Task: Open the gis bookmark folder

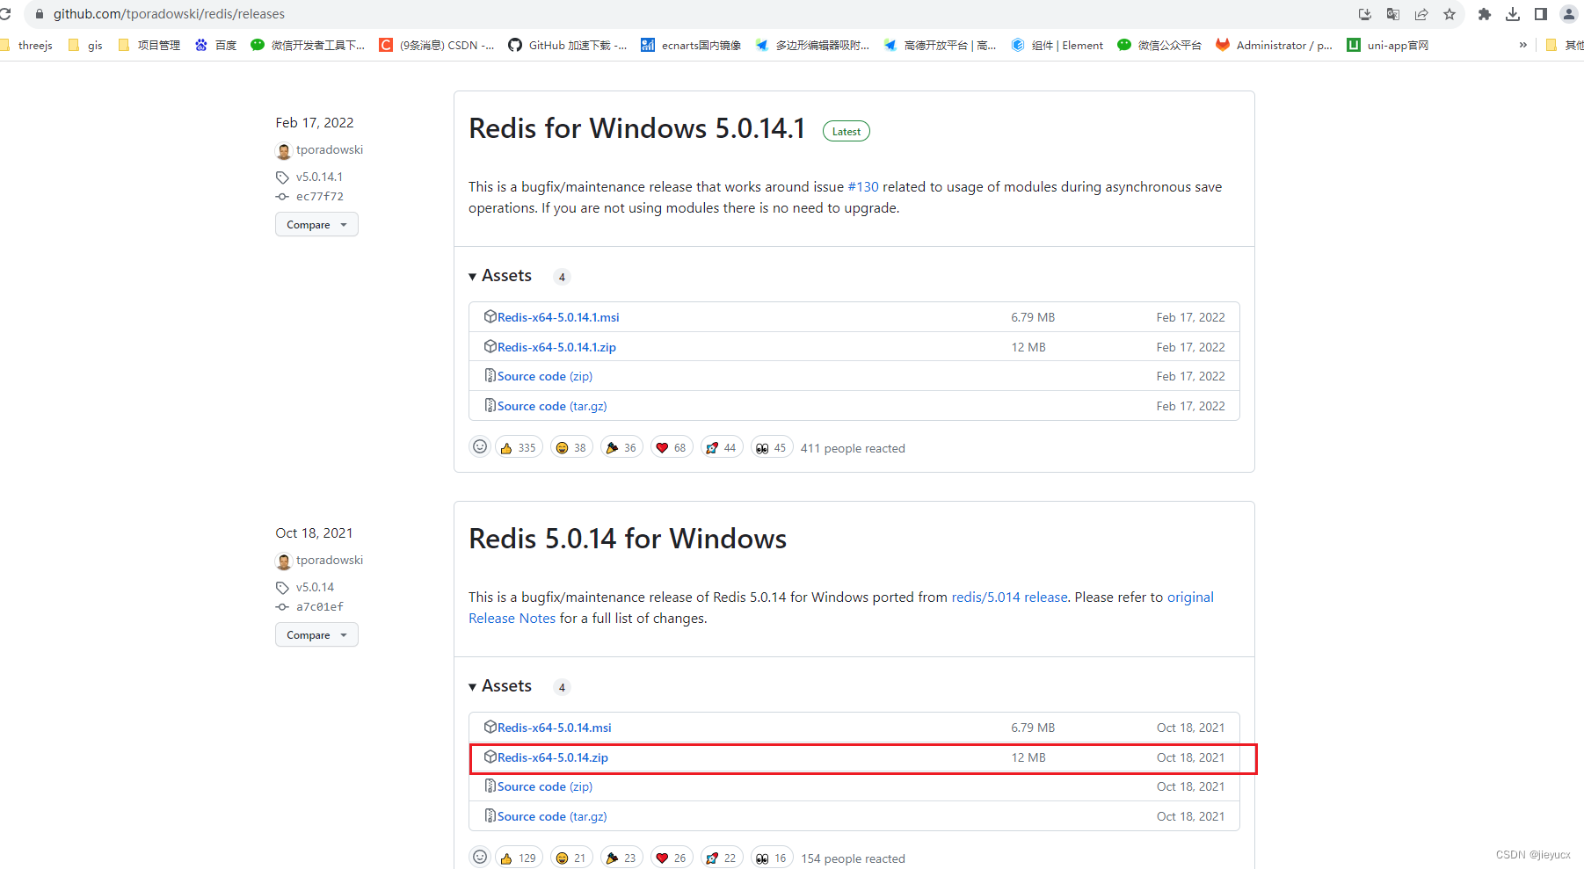Action: (x=85, y=45)
